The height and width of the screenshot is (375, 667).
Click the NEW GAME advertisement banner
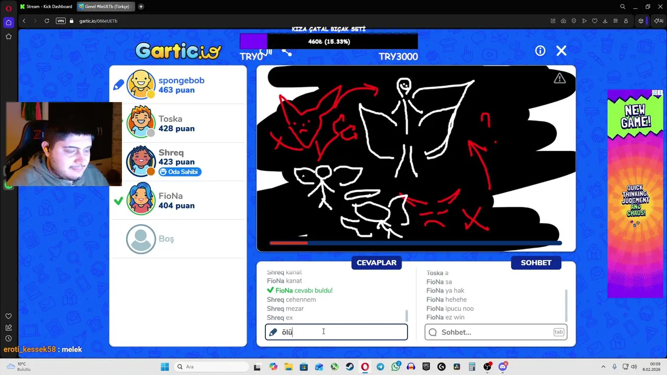[x=635, y=194]
